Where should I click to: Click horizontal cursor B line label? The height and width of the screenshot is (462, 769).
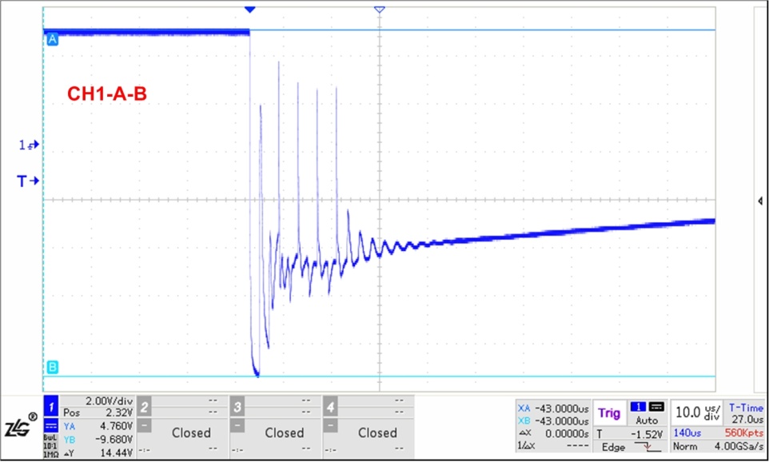click(x=53, y=368)
